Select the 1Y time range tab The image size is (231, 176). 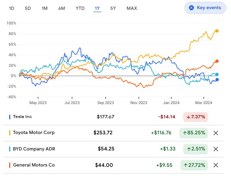(97, 8)
